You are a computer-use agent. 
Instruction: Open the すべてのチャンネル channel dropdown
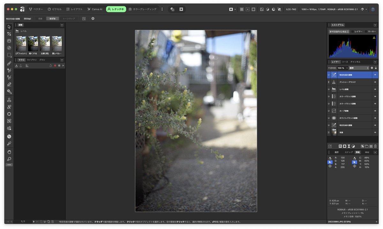coord(339,32)
